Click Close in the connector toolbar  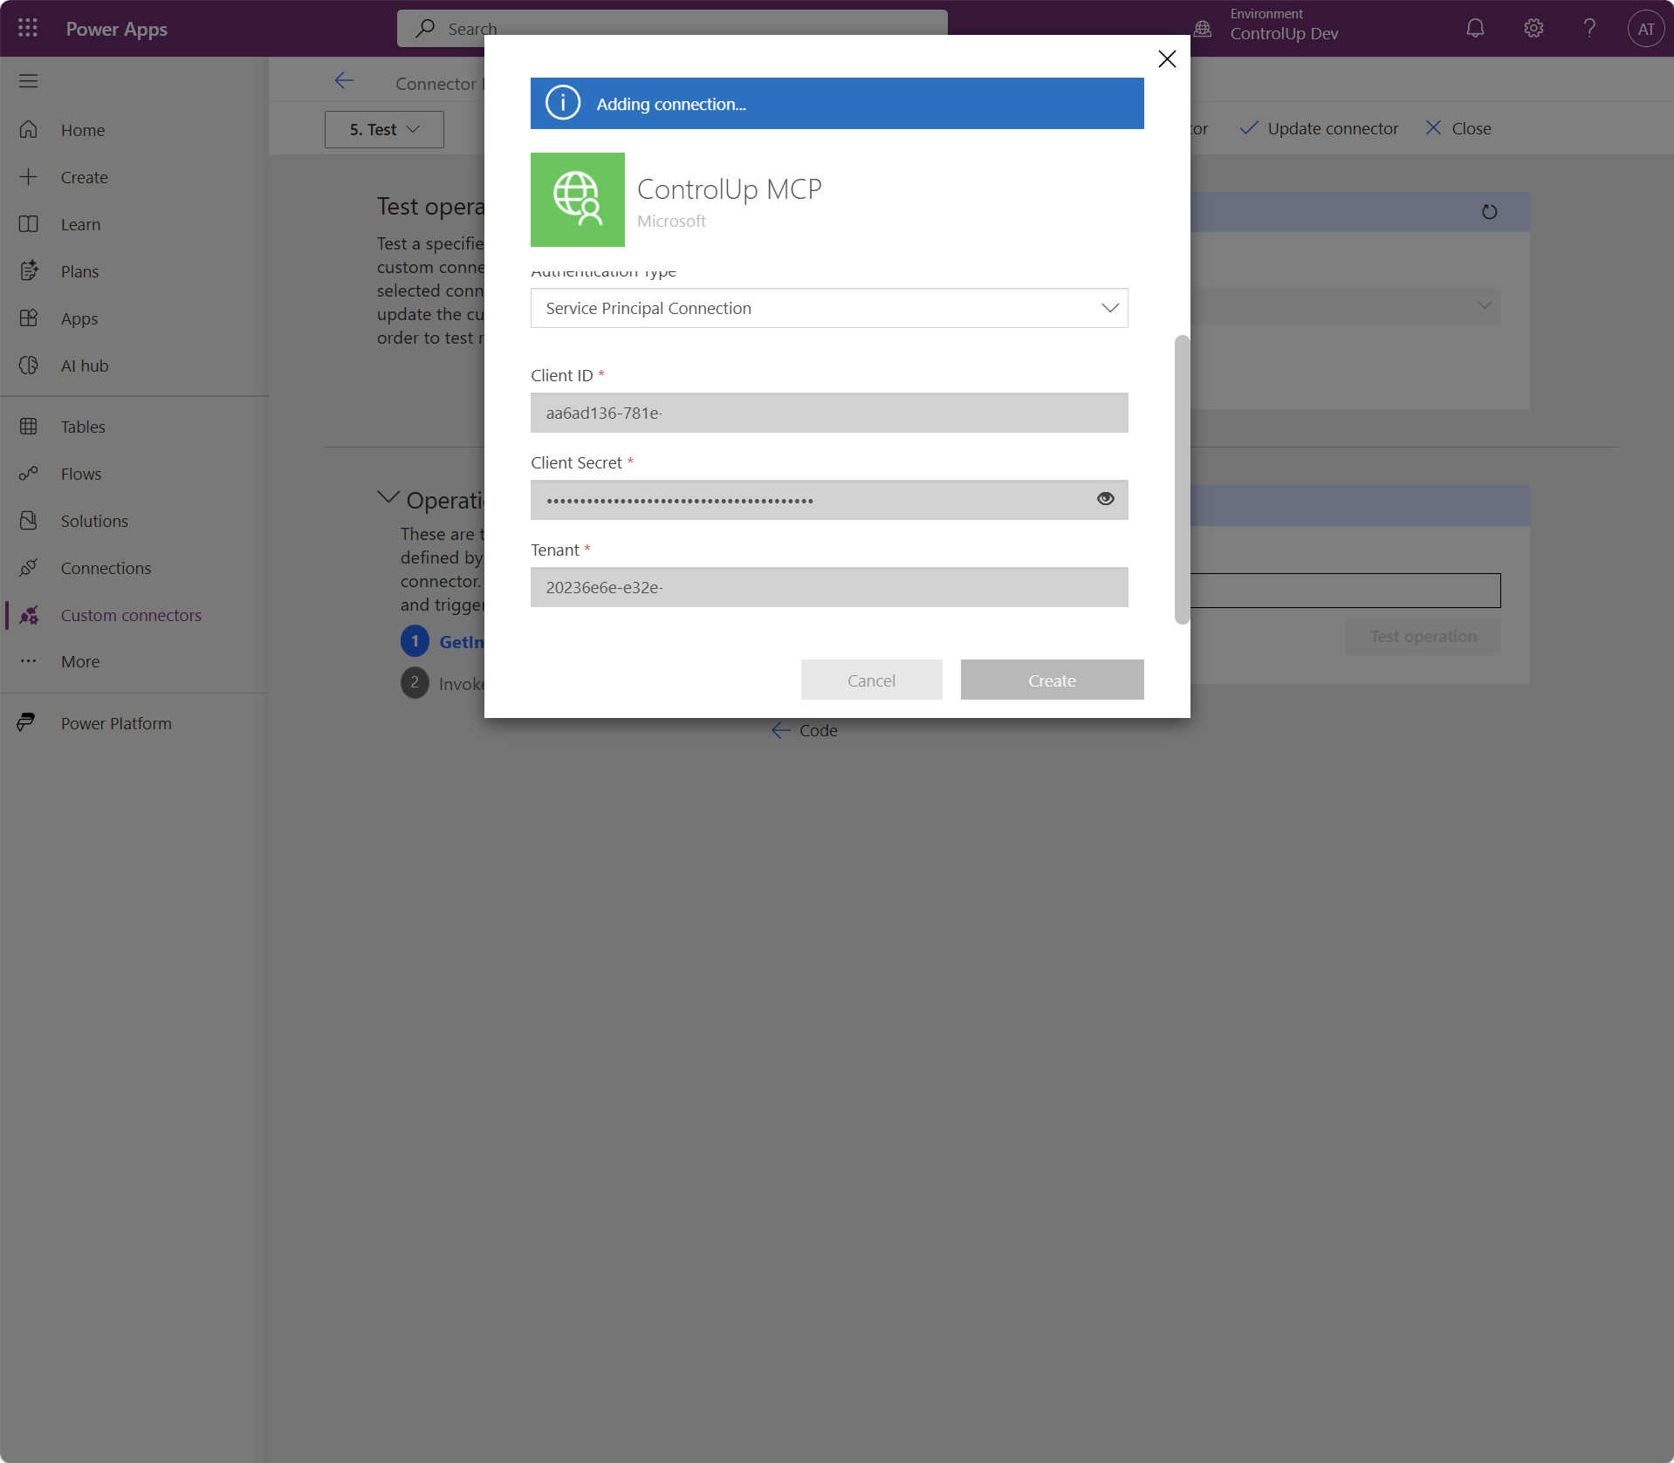pyautogui.click(x=1458, y=128)
